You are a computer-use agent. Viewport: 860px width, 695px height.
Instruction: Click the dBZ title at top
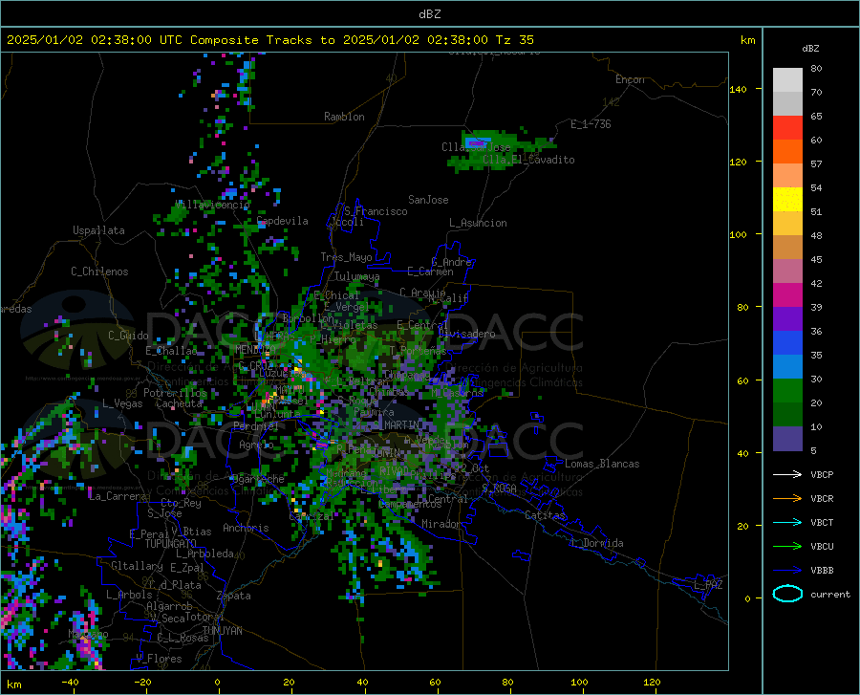(429, 14)
